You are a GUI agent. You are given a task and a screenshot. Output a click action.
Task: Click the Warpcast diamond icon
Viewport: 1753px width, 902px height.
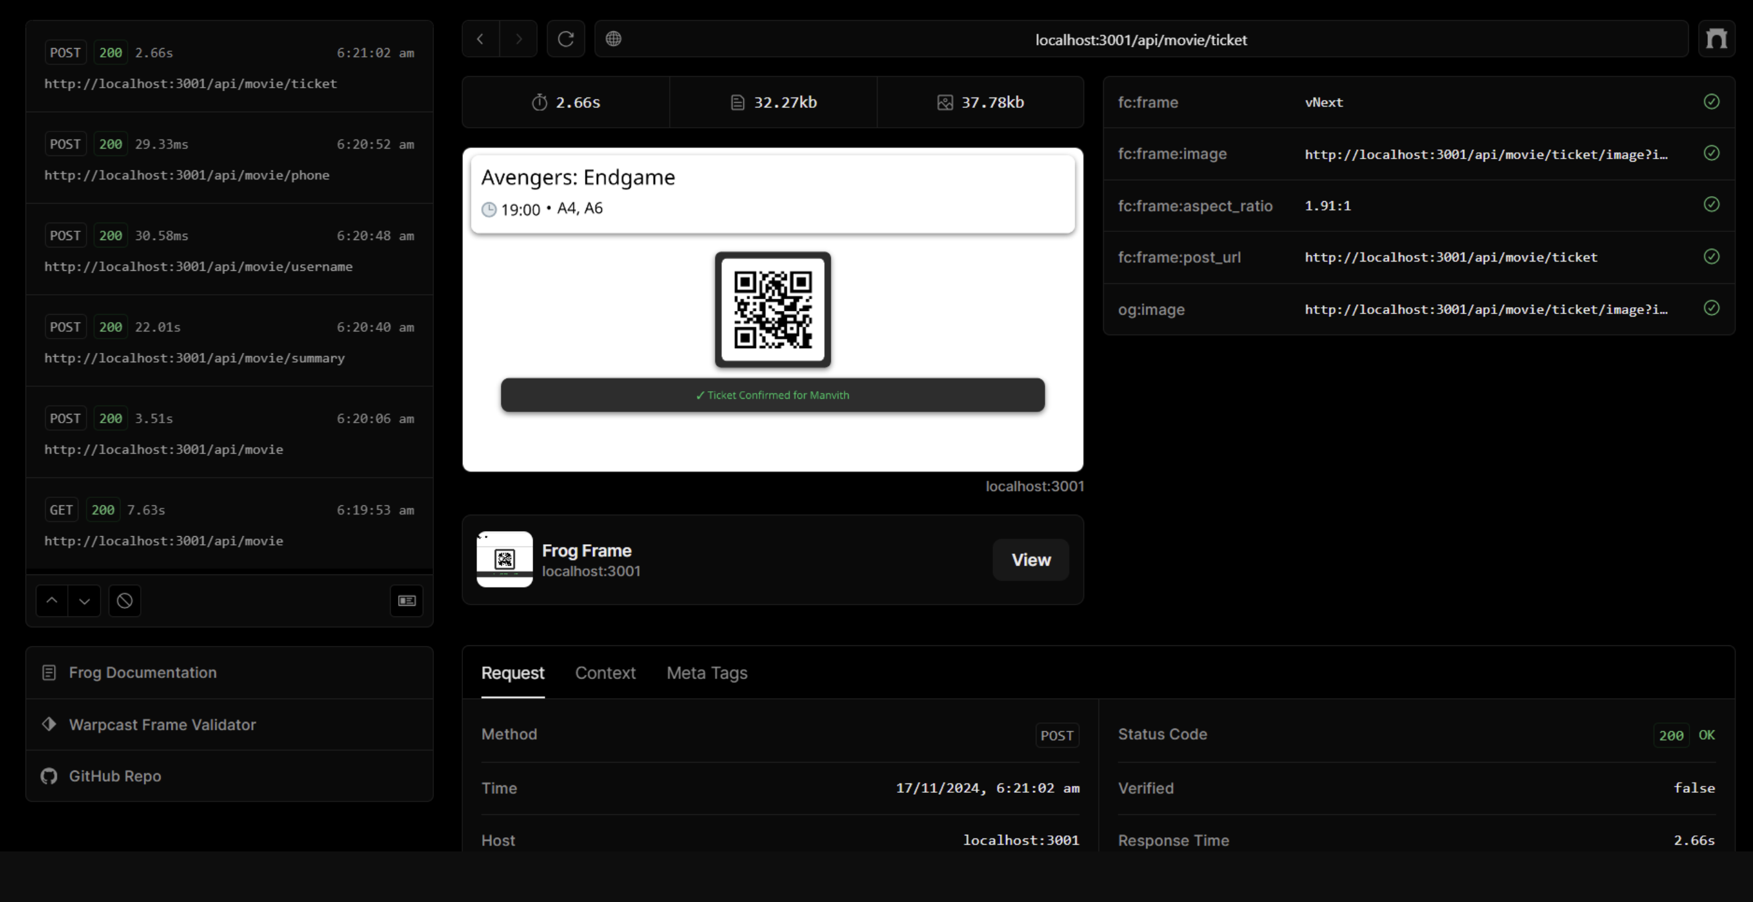click(49, 724)
